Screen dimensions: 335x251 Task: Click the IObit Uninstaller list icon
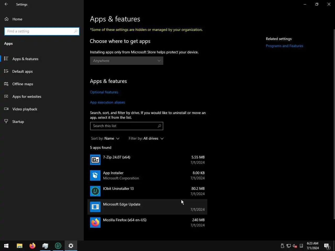(x=95, y=191)
